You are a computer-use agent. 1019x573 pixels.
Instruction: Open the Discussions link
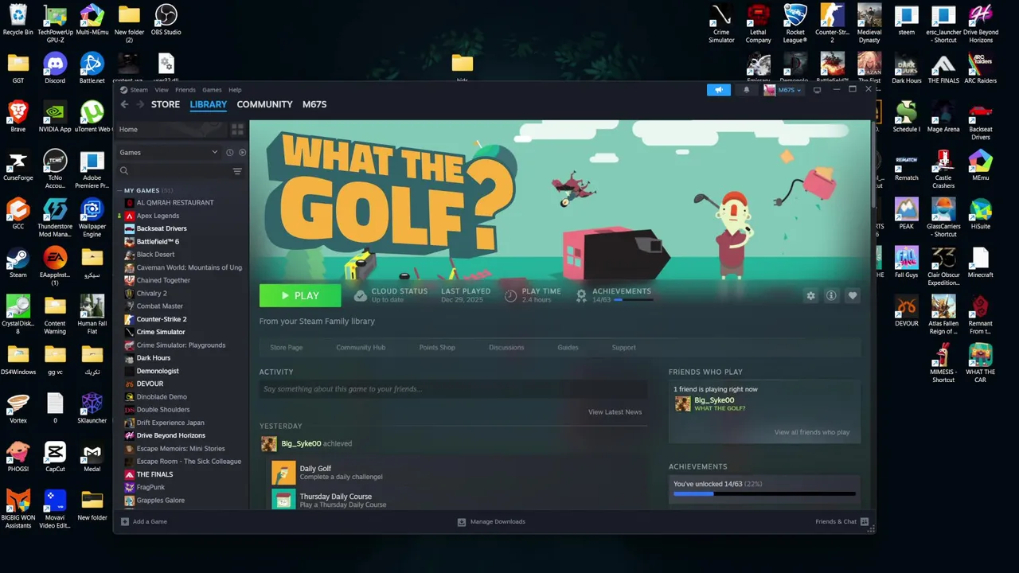(x=506, y=348)
